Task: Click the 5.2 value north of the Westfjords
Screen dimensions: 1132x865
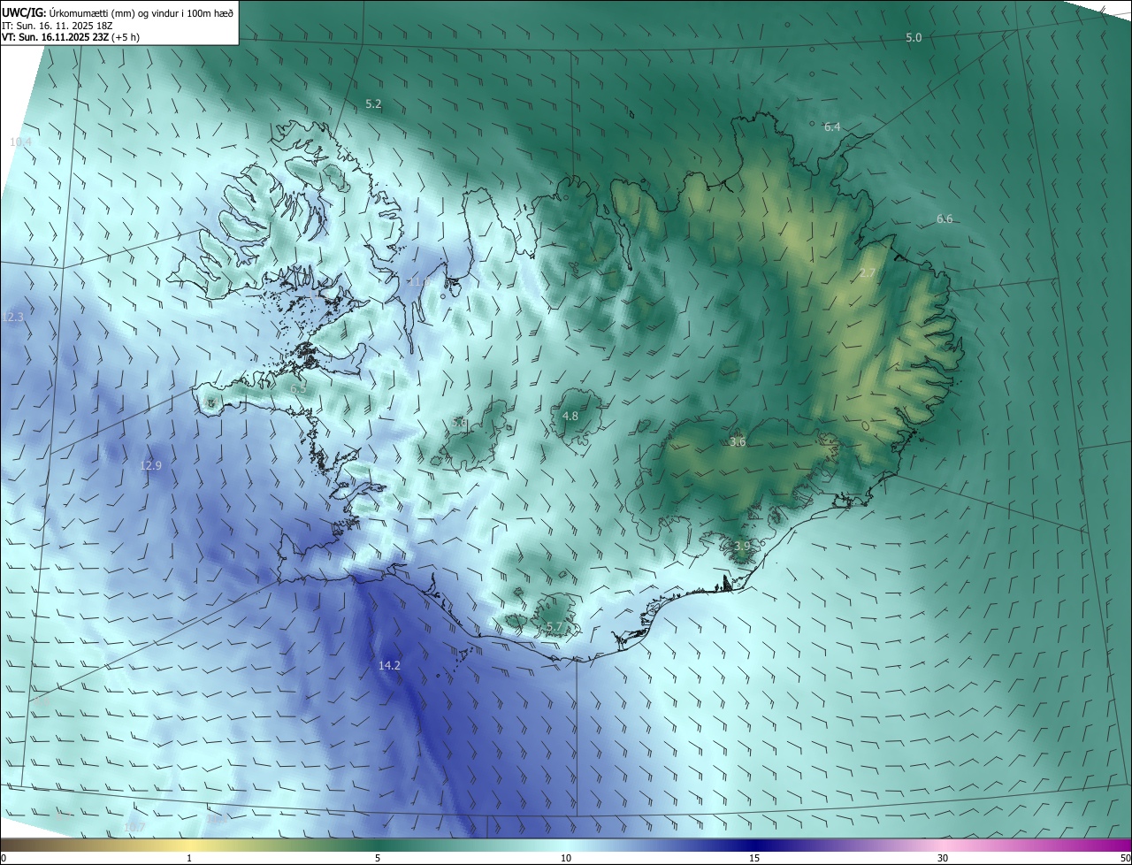Action: (374, 103)
